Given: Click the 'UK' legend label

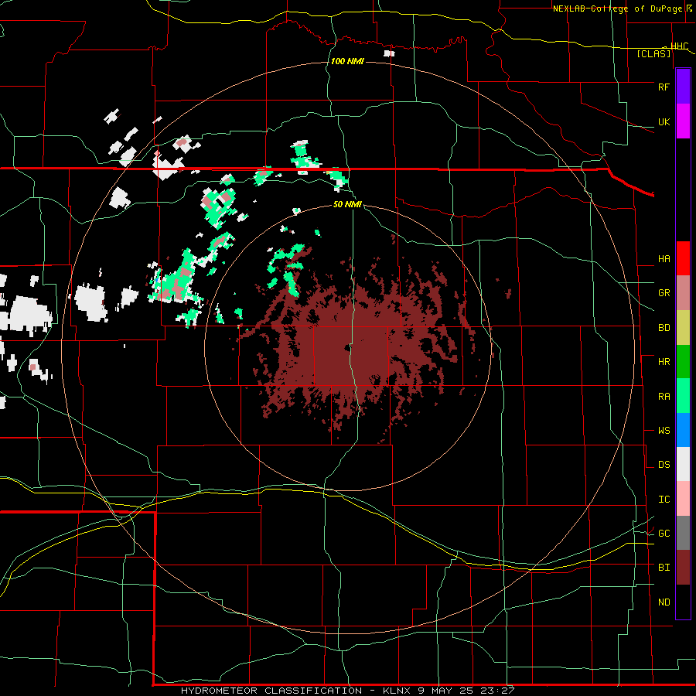Looking at the screenshot, I should tap(664, 122).
